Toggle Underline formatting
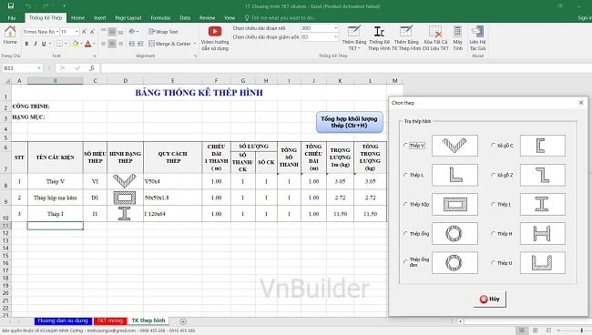The height and width of the screenshot is (335, 592). point(44,44)
